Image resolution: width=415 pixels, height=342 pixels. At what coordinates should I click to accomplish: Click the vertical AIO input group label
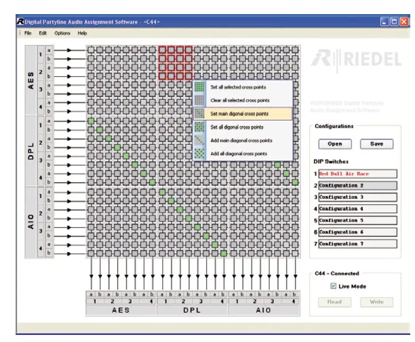pos(31,222)
